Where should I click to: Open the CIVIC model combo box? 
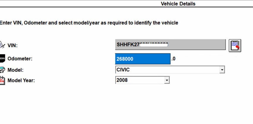pos(170,70)
